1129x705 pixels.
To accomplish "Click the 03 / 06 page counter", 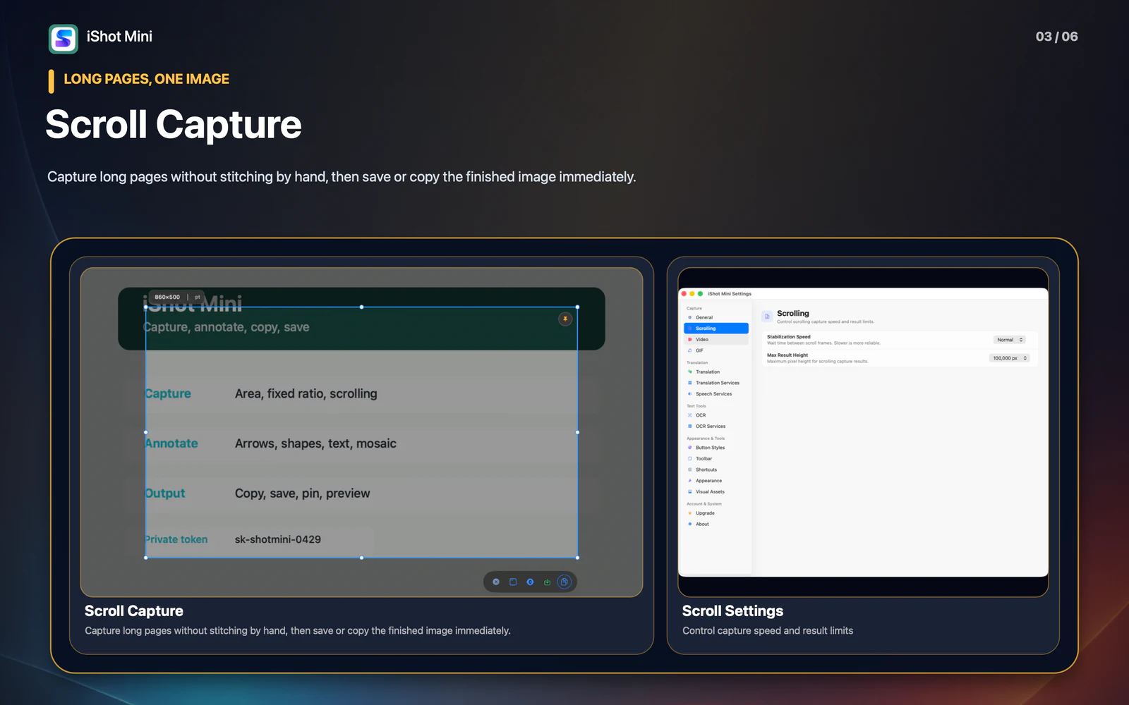I will coord(1057,37).
